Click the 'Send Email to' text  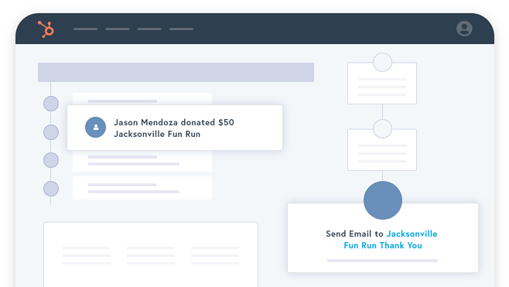tap(354, 234)
